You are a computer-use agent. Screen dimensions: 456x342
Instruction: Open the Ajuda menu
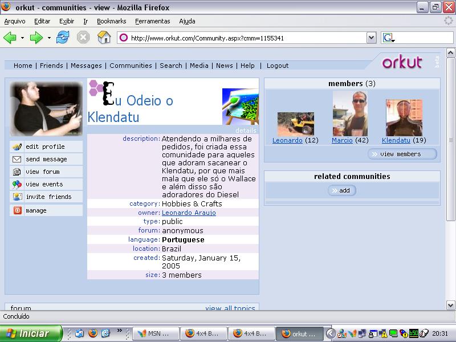click(187, 21)
